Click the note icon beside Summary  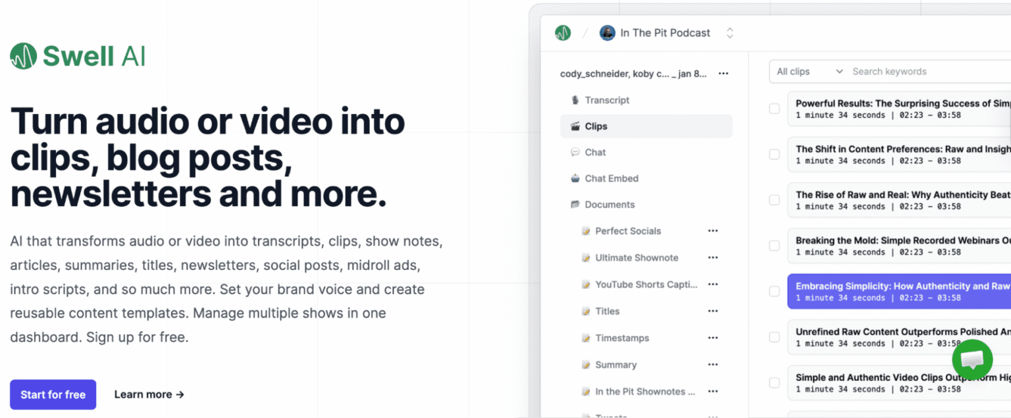tap(586, 365)
